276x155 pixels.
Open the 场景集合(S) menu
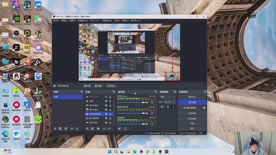pyautogui.click(x=107, y=21)
